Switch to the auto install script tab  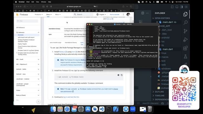56,42
